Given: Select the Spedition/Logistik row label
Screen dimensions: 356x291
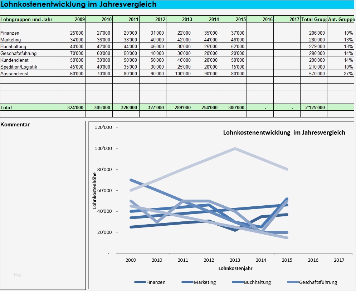Looking at the screenshot, I should click(19, 67).
